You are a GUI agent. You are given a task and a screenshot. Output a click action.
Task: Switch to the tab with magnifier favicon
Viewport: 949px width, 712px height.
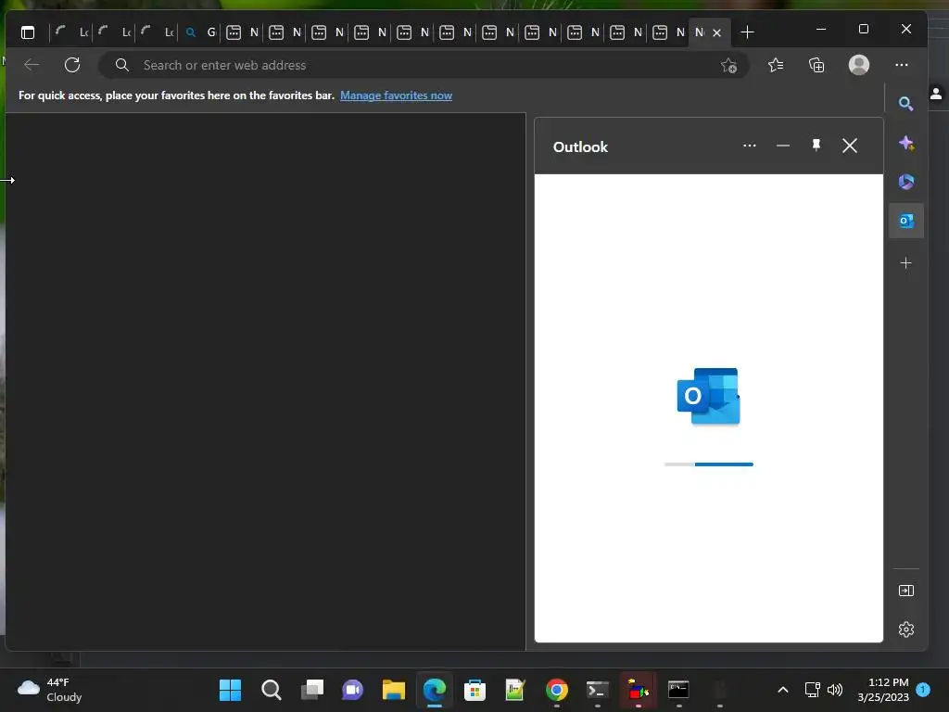click(200, 32)
